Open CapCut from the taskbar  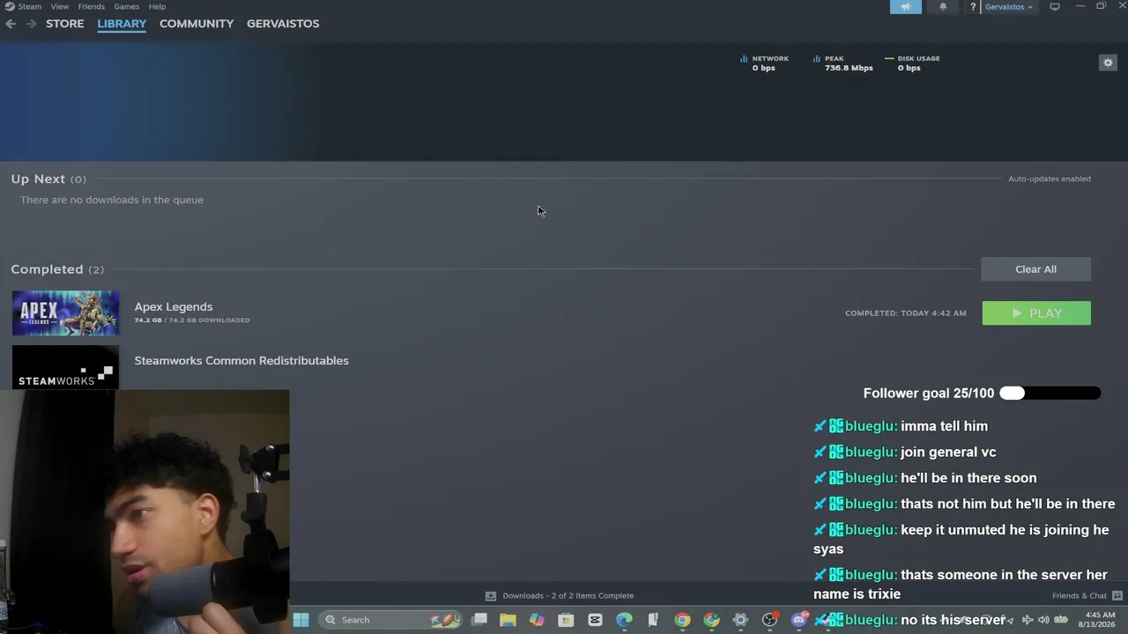point(595,620)
